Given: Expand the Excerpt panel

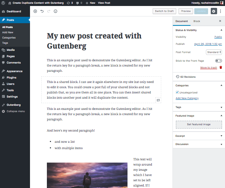Looking at the screenshot, I should [x=199, y=136].
